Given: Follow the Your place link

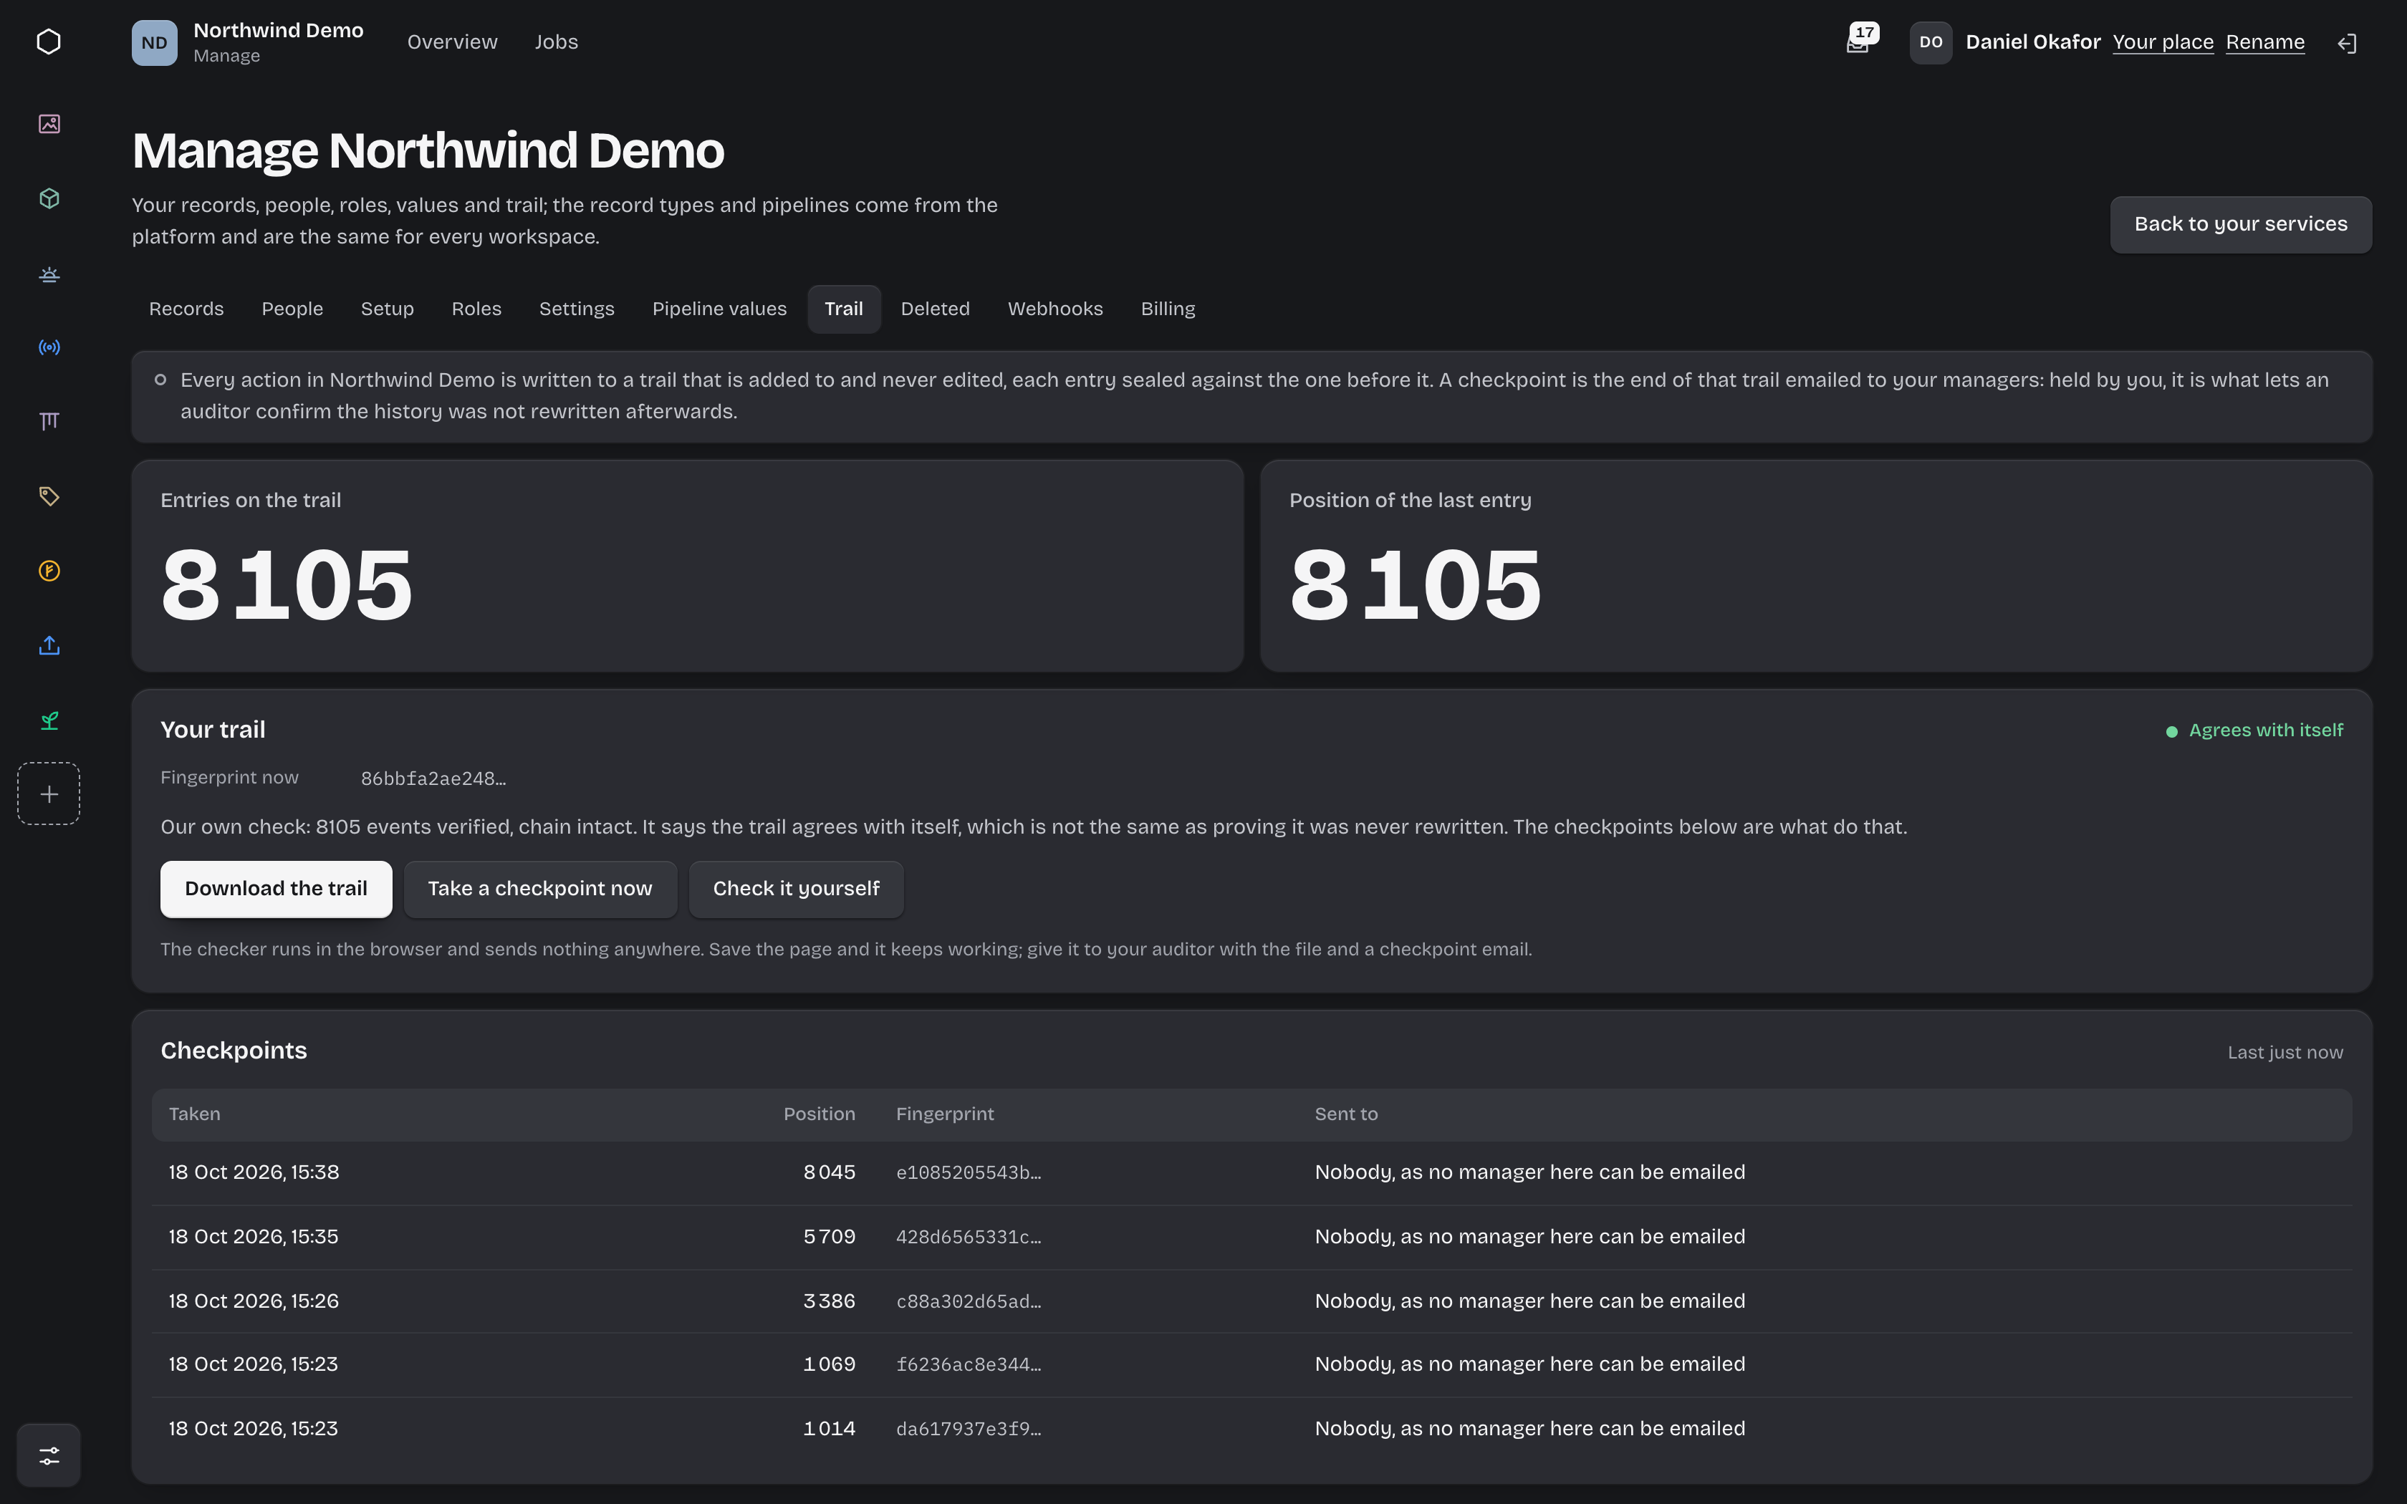Looking at the screenshot, I should pyautogui.click(x=2163, y=42).
